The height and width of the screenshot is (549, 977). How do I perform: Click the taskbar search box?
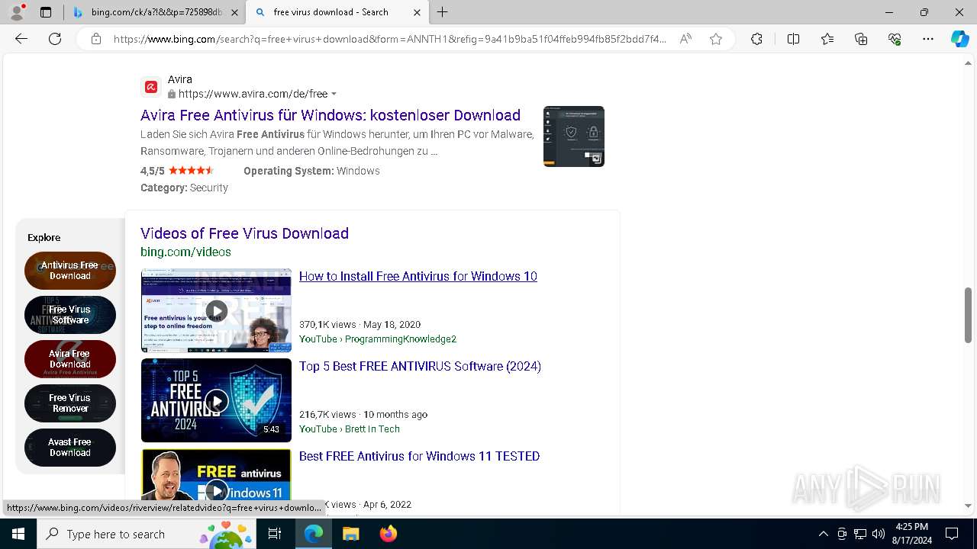[147, 534]
